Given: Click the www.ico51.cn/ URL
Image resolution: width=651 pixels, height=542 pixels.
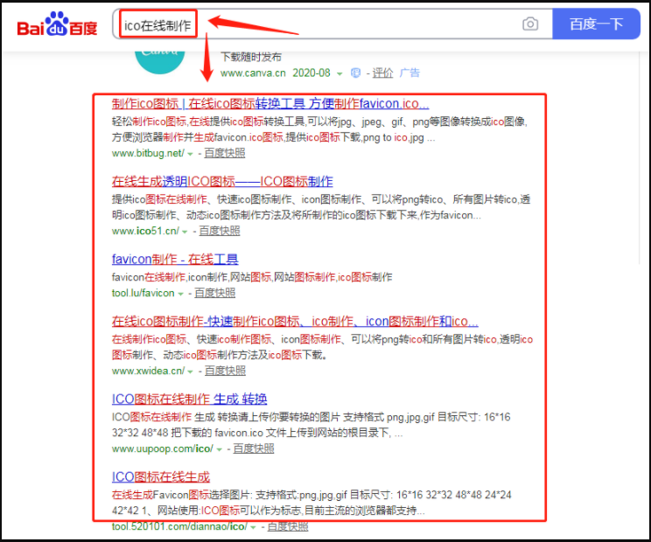Looking at the screenshot, I should tap(145, 231).
